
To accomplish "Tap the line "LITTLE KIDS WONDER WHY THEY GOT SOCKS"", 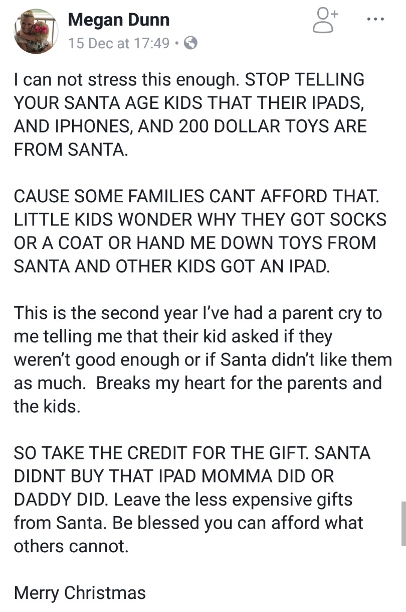I will pos(199,219).
